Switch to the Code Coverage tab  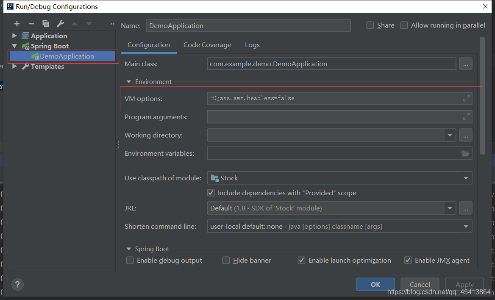point(207,45)
